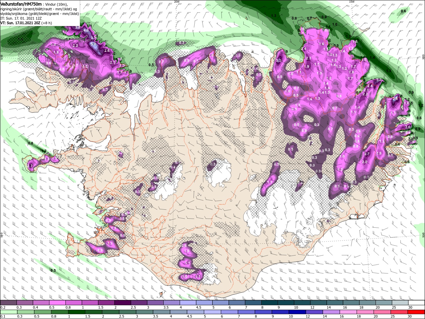
Task: Select the darkest purple snow swatch for 2
Action: pos(122,303)
